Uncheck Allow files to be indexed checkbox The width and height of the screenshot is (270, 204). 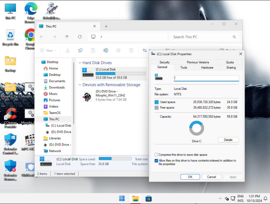156,161
